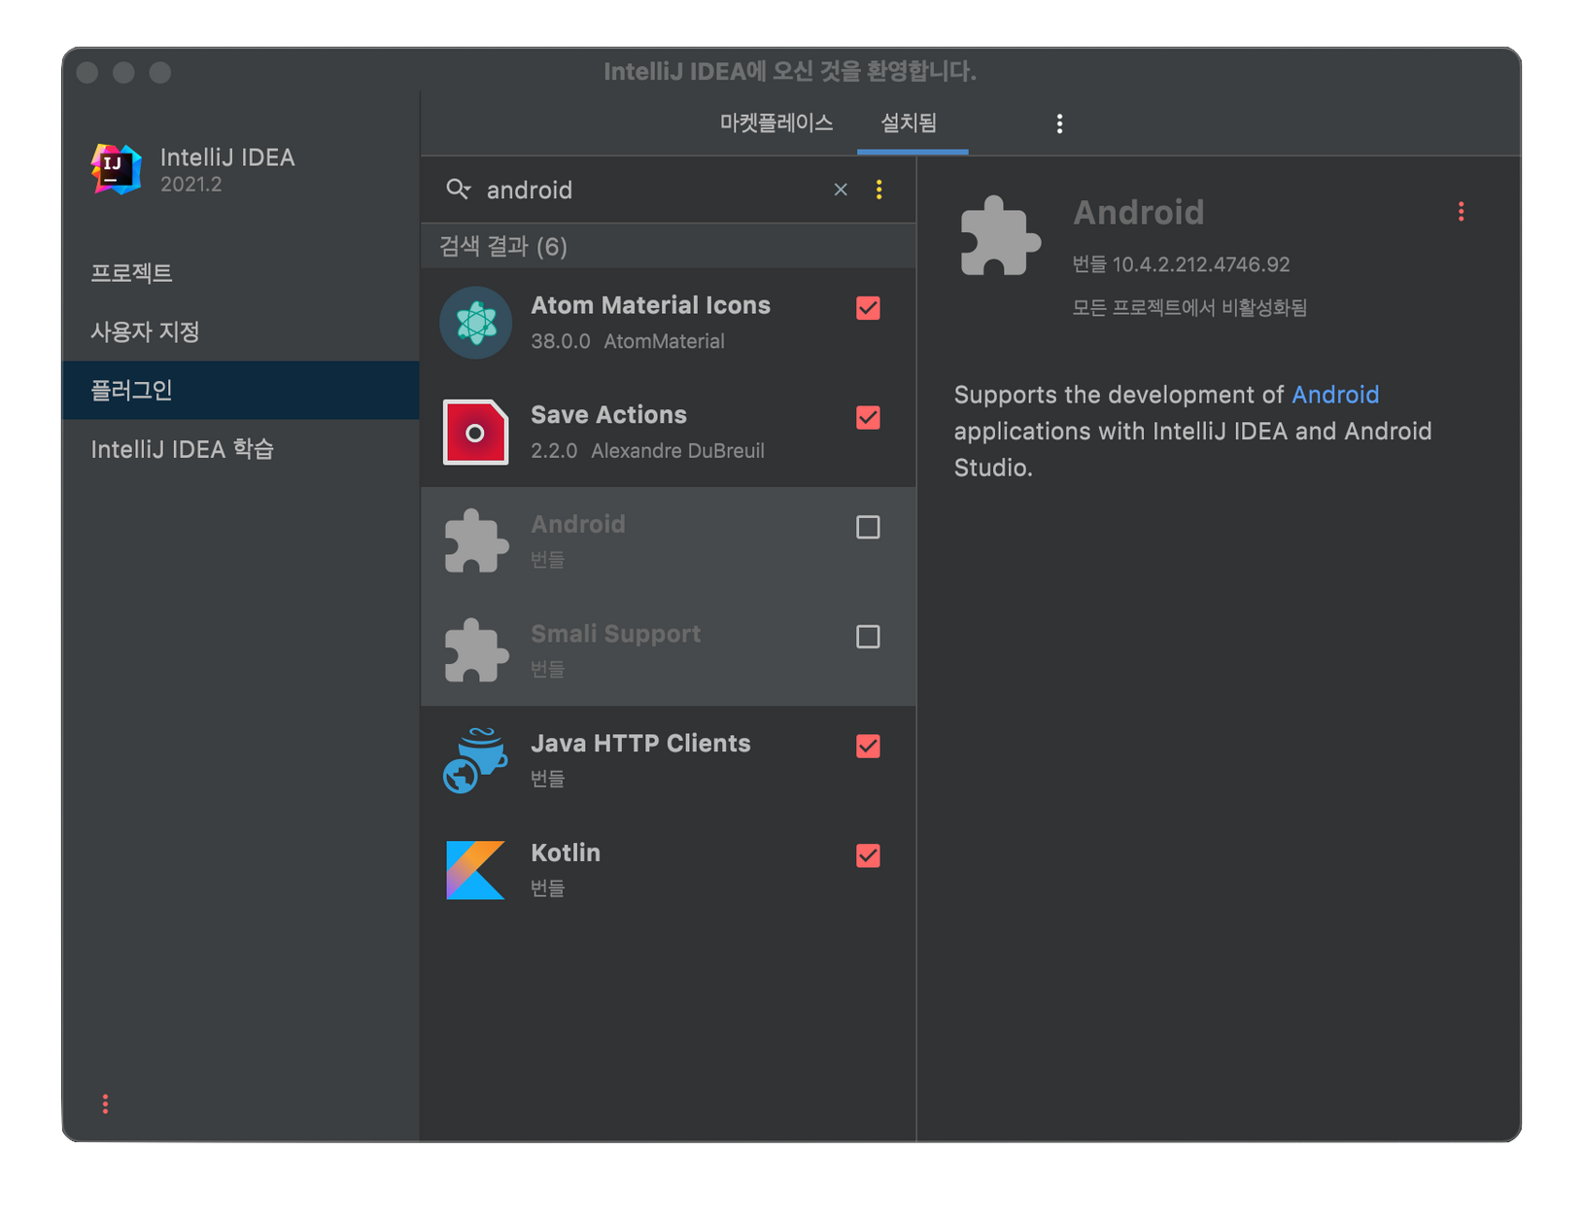Enable the Android plugin checkbox
This screenshot has height=1219, width=1584.
(x=868, y=527)
